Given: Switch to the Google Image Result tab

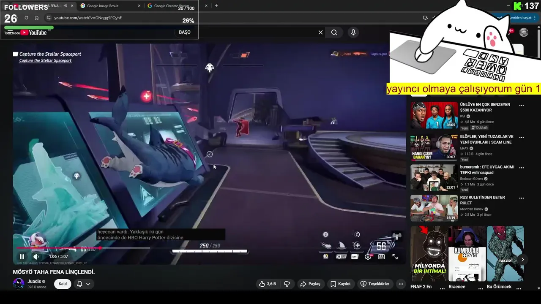Looking at the screenshot, I should pos(110,6).
